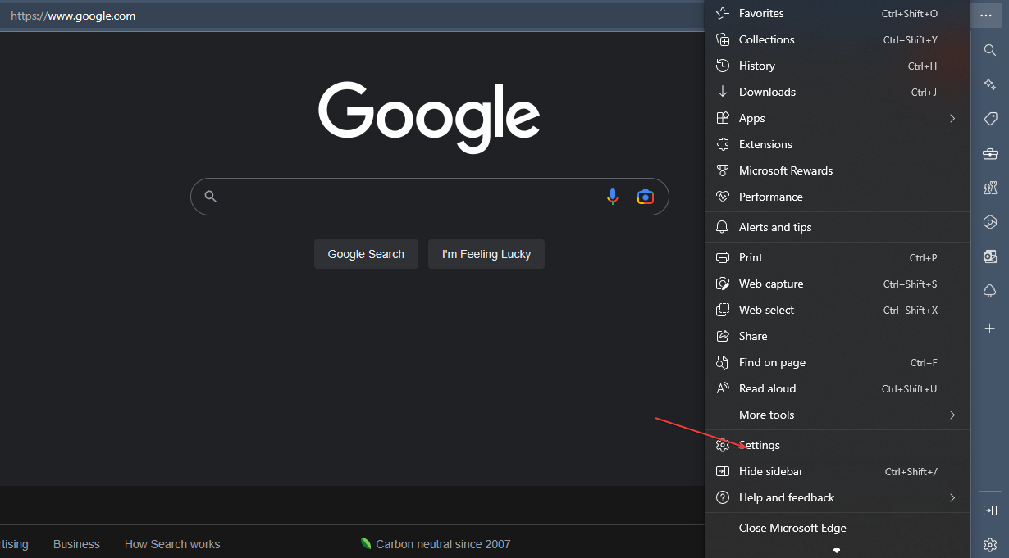
Task: Open Collections from the menu
Action: (837, 39)
